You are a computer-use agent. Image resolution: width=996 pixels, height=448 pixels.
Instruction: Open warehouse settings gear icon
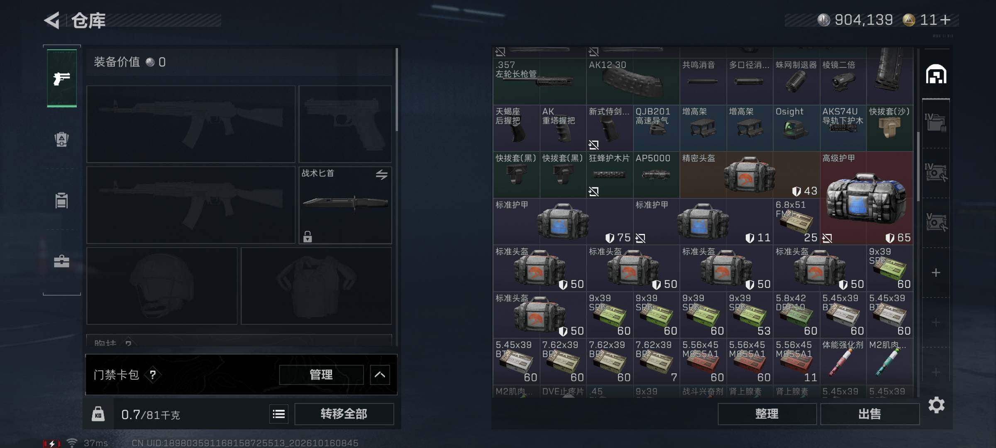[936, 405]
